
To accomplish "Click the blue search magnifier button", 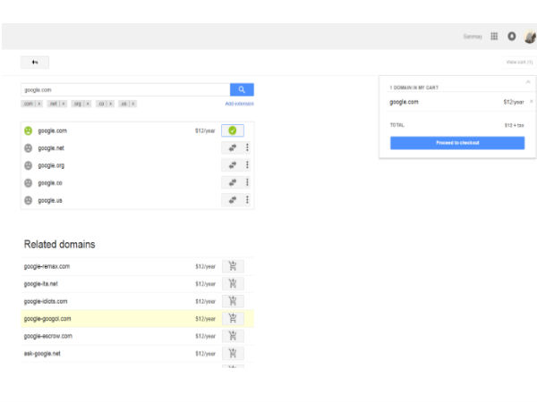I will (x=242, y=89).
